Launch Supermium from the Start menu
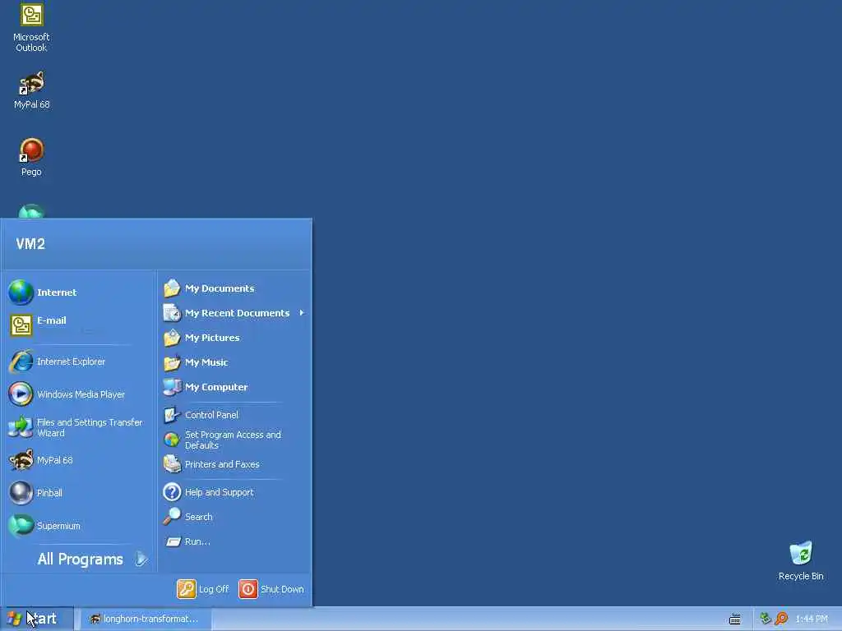The height and width of the screenshot is (631, 842). [78, 526]
